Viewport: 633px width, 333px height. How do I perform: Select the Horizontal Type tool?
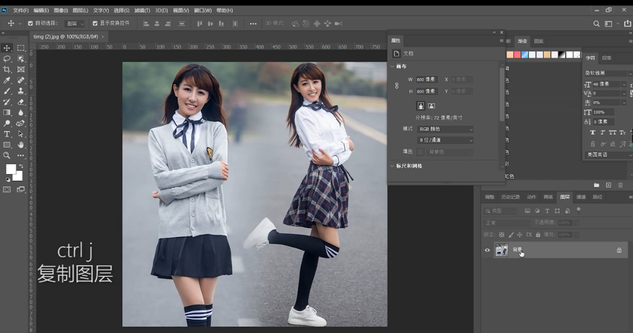tap(7, 134)
